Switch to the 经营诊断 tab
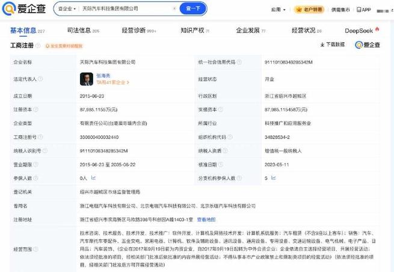Viewport: 394px width, 272px height. pyautogui.click(x=139, y=31)
